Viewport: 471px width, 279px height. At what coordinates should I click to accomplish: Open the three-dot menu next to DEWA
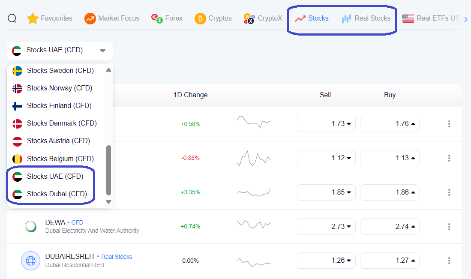tap(449, 226)
